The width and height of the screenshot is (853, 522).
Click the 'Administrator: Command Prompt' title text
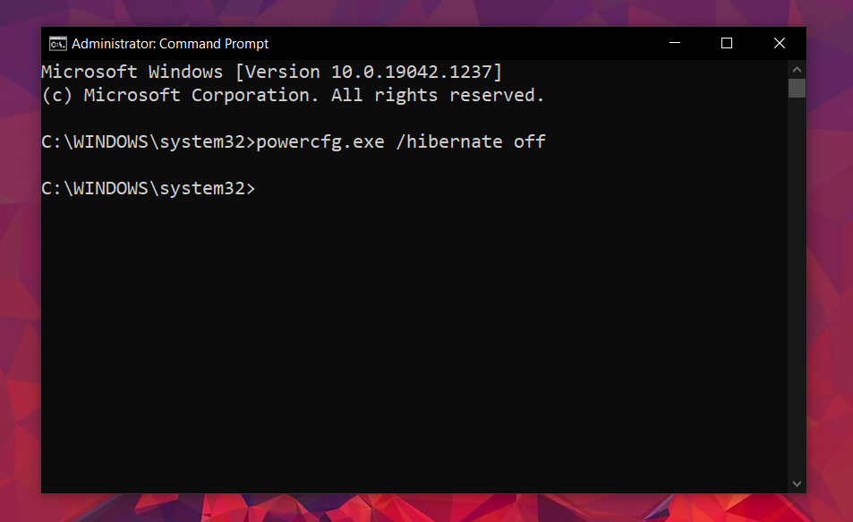(x=170, y=44)
